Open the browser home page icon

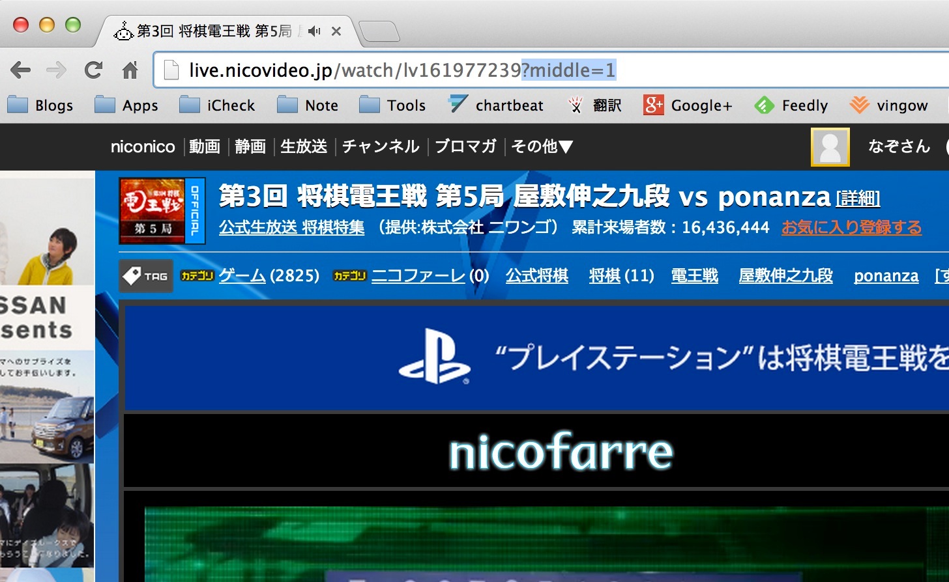[130, 70]
